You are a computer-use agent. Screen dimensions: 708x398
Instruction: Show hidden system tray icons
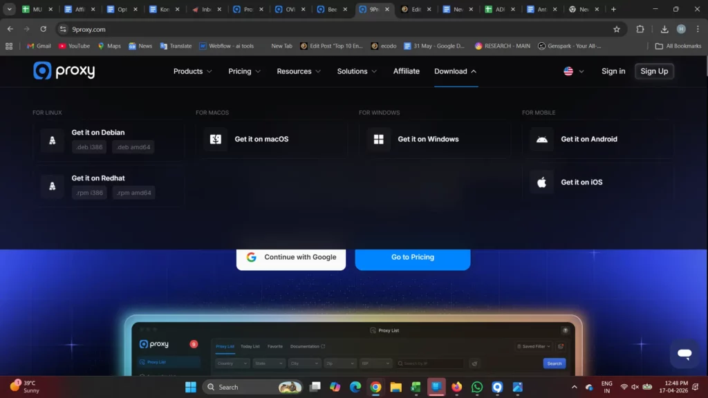tap(575, 387)
